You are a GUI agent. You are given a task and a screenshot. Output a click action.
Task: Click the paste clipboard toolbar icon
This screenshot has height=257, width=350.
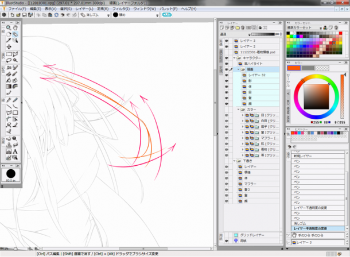[50, 15]
